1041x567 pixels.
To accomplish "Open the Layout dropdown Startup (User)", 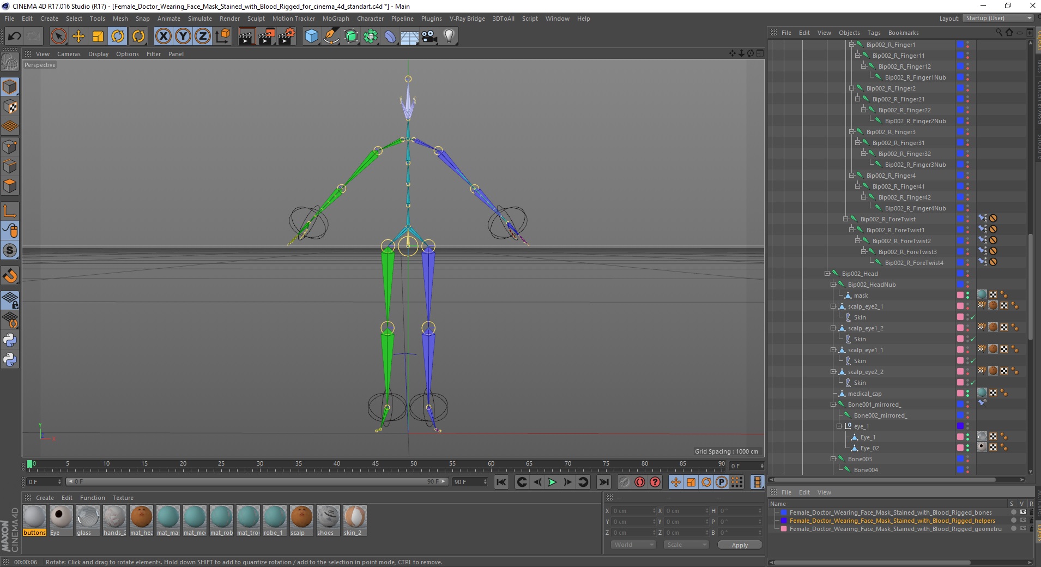I will [998, 18].
